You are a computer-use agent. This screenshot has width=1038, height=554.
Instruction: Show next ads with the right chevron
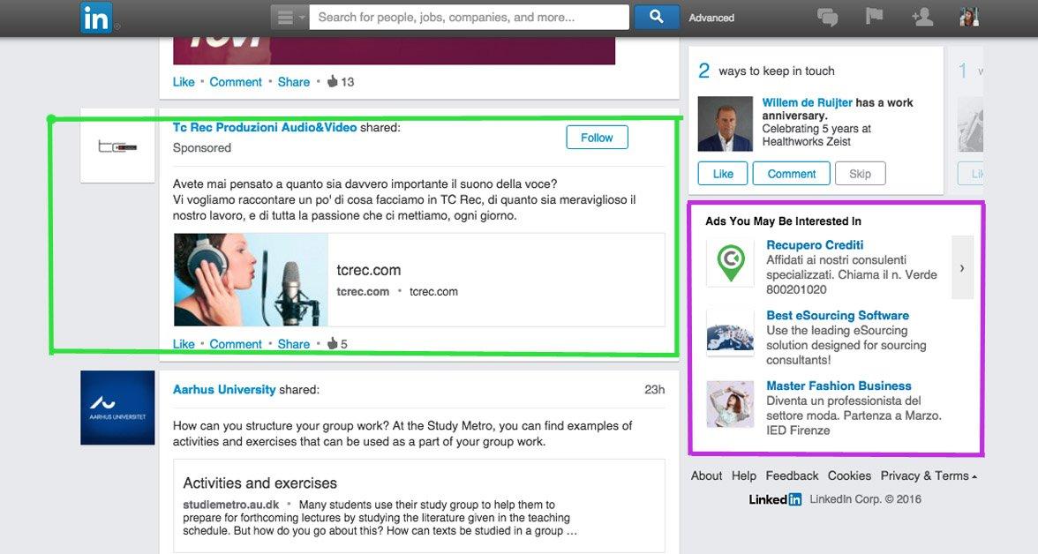(962, 268)
